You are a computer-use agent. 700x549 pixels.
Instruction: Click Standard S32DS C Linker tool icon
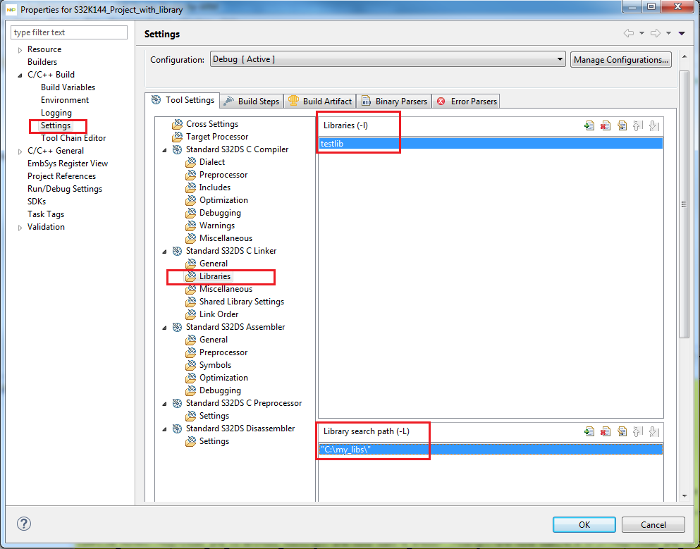point(177,251)
